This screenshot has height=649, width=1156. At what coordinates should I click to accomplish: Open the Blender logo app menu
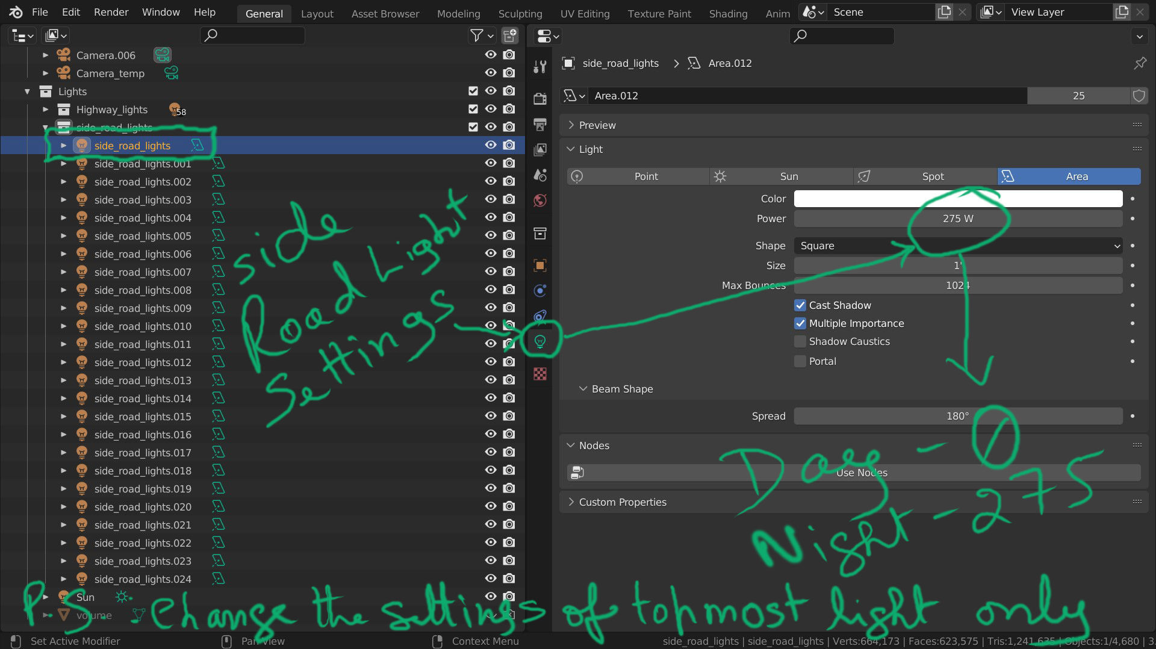(x=16, y=12)
